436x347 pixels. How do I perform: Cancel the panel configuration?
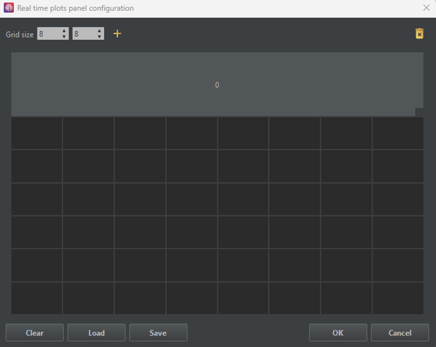tap(400, 333)
